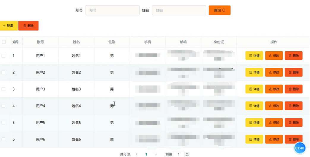Click pencil icon in 用户5 修改 button

tap(270, 123)
